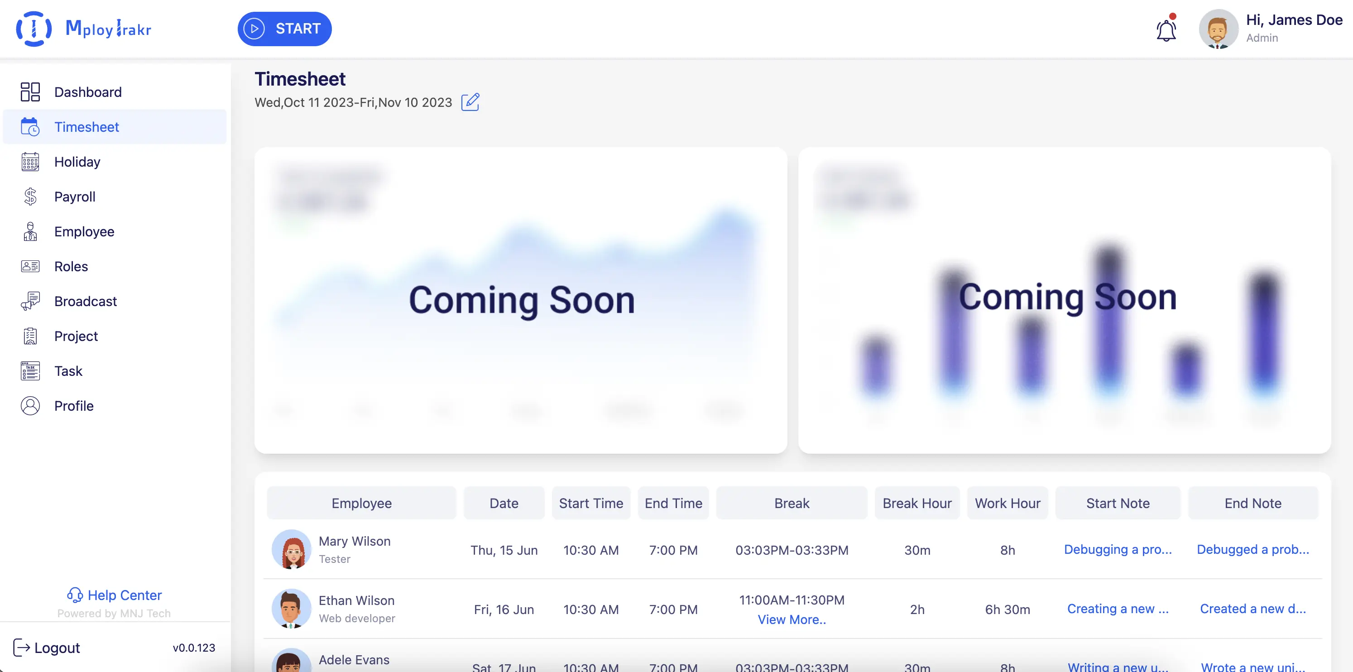Click Ethan Wilson's avatar
Viewport: 1353px width, 672px height.
(x=292, y=609)
